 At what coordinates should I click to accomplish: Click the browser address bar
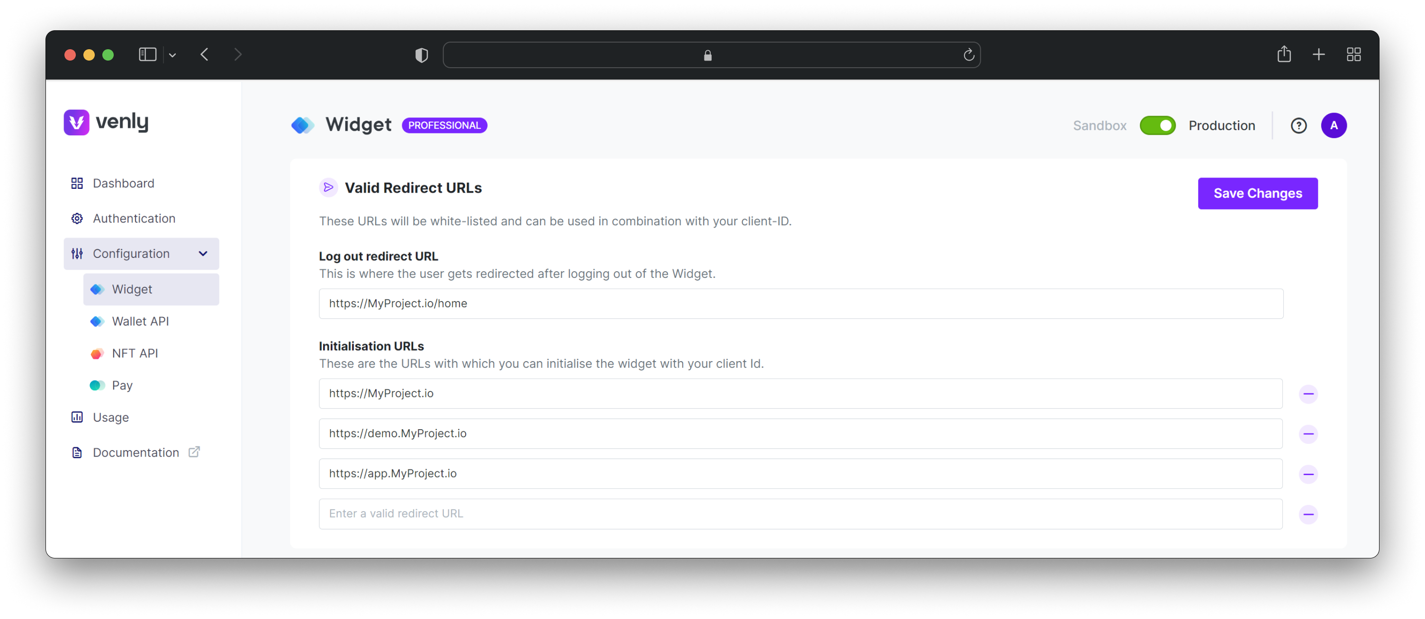(712, 55)
